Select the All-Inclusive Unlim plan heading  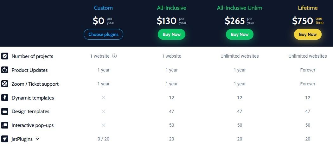coord(240,8)
